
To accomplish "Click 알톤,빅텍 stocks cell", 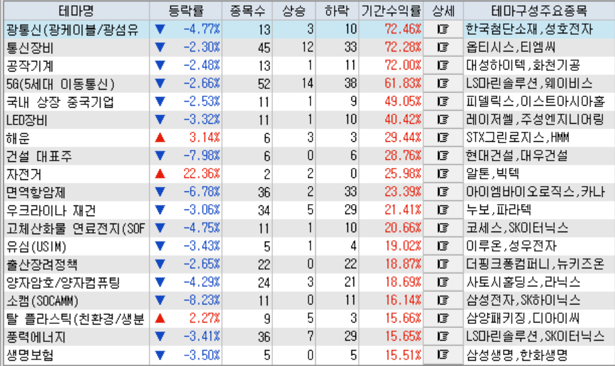I will (493, 174).
